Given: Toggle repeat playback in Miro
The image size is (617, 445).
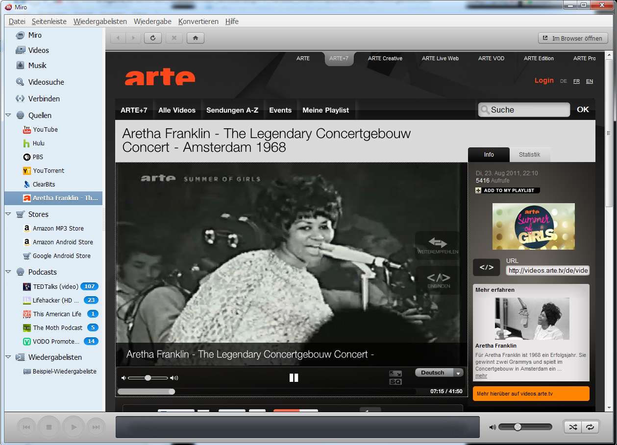Looking at the screenshot, I should (x=590, y=427).
